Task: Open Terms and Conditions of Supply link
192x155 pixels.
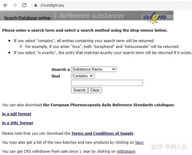Action: pos(102,133)
